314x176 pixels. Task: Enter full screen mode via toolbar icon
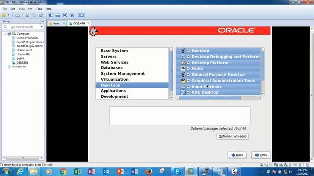(65, 15)
